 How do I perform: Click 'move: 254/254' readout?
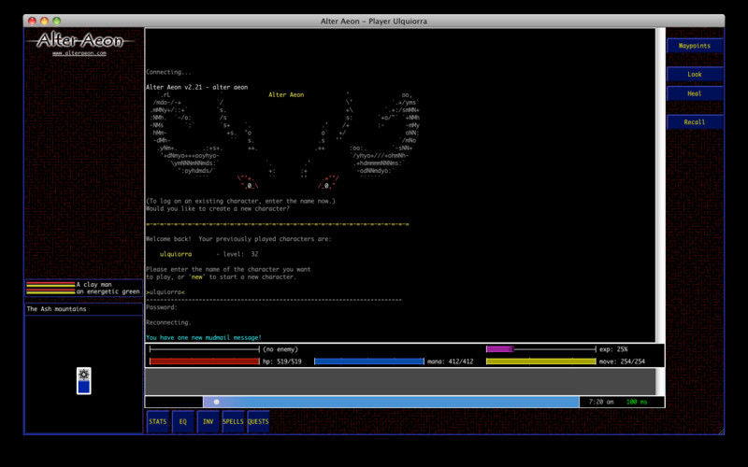[622, 361]
